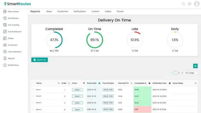Toggle the select-all checkbox in table header
Viewport: 201px width, 113px height.
33,83
